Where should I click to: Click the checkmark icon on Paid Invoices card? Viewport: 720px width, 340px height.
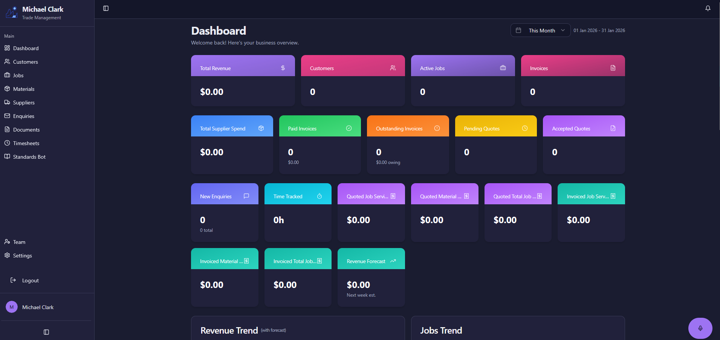pyautogui.click(x=349, y=128)
